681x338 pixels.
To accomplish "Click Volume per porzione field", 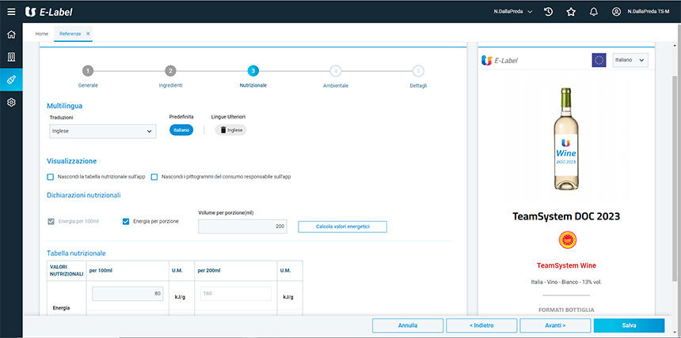I will (x=242, y=226).
